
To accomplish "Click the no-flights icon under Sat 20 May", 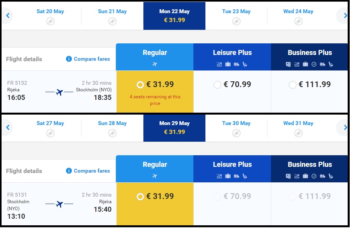I will 50,21.
